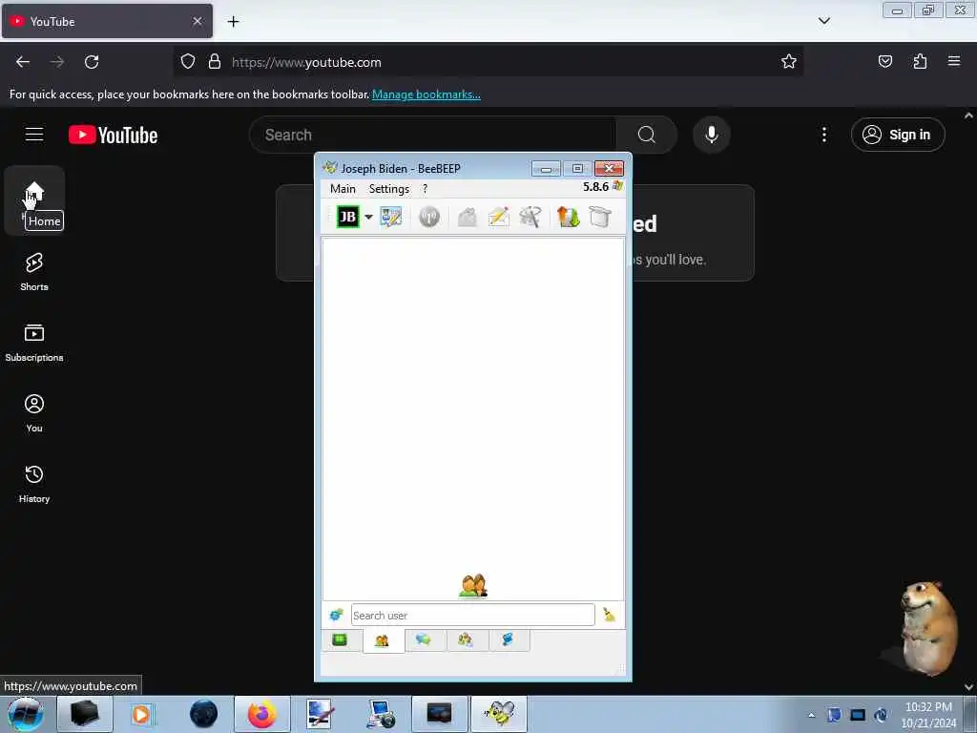The image size is (977, 733).
Task: Click the shield tracking protection icon
Action: (x=188, y=62)
